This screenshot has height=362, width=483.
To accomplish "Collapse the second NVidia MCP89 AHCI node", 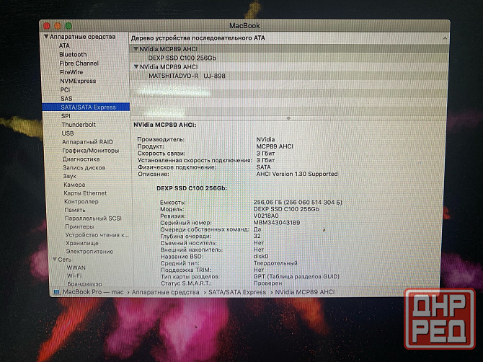I will point(136,67).
